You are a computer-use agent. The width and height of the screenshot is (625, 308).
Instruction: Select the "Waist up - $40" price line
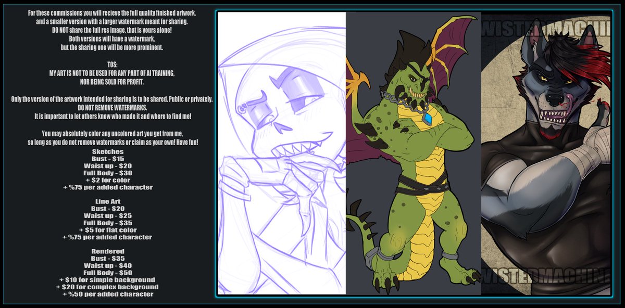(109, 265)
